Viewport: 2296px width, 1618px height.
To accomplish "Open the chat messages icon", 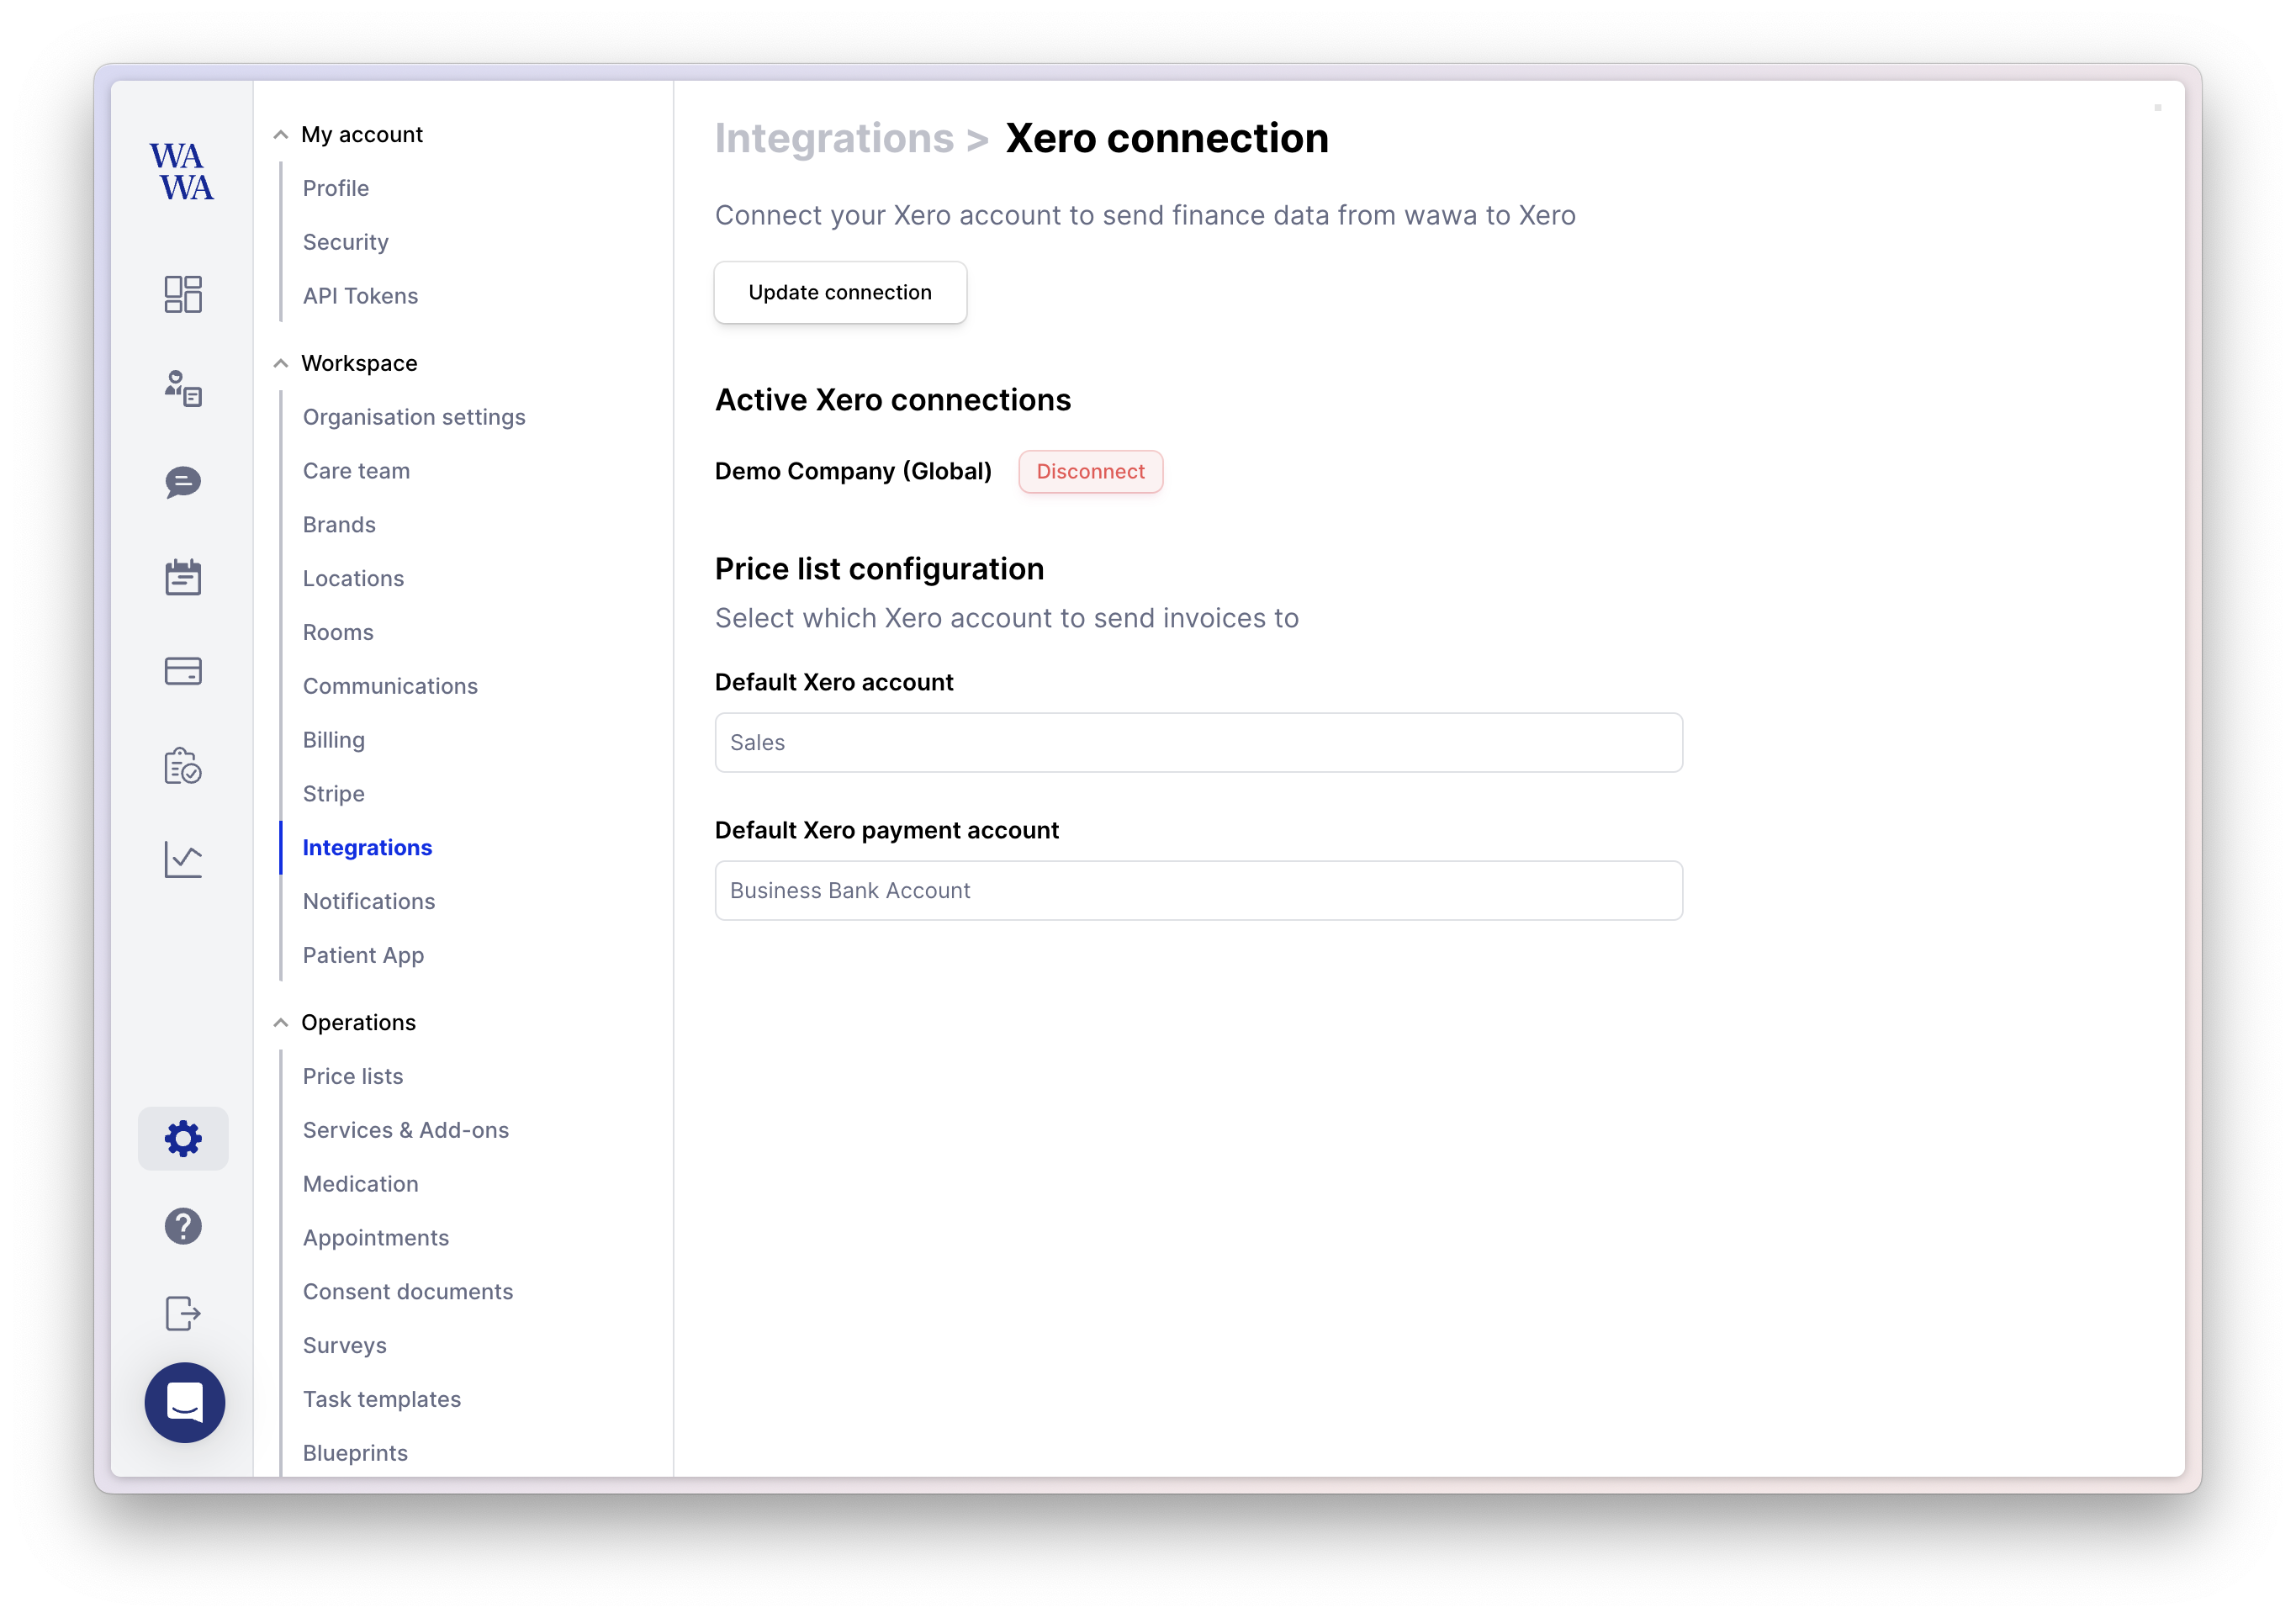I will pos(183,482).
